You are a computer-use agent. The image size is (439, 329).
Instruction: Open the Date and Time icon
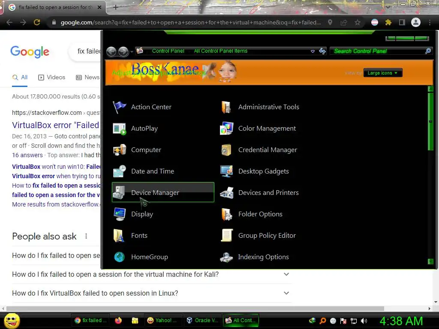(x=119, y=171)
